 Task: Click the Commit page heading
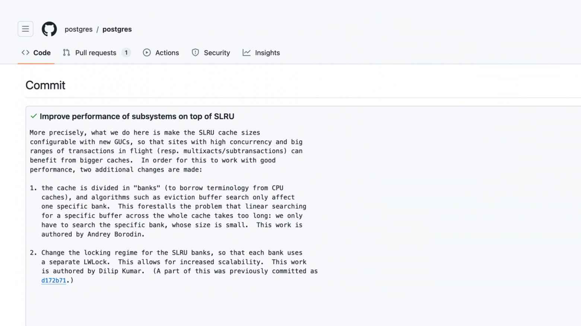[x=45, y=85]
